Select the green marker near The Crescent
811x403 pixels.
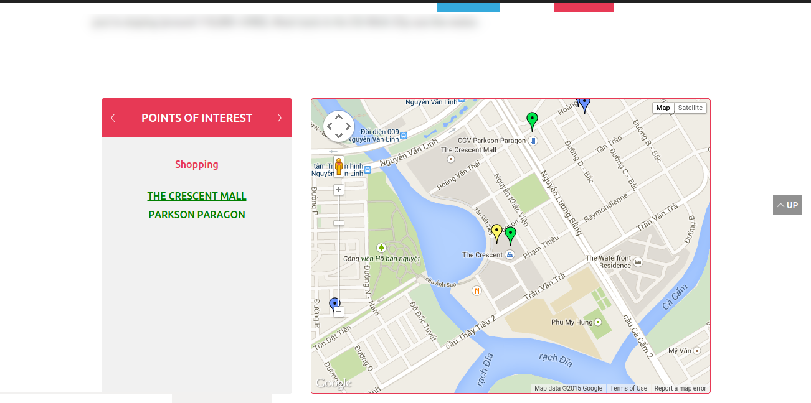tap(510, 235)
